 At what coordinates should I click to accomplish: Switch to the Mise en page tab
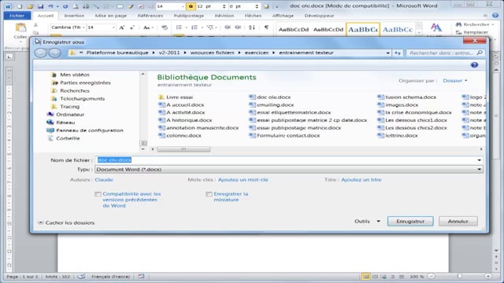[111, 16]
